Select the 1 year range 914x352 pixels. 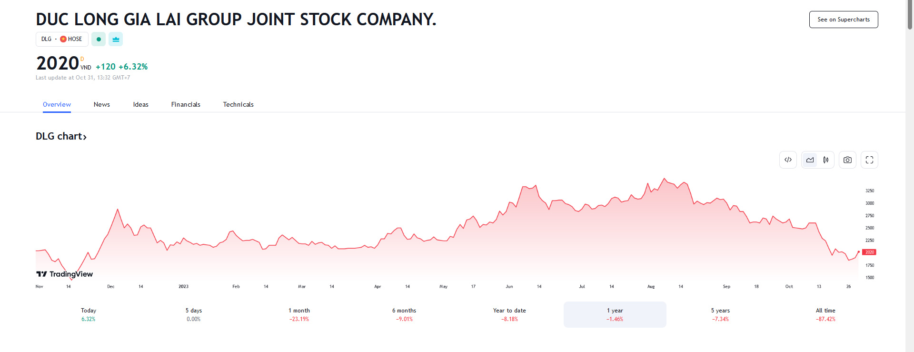[x=615, y=314]
